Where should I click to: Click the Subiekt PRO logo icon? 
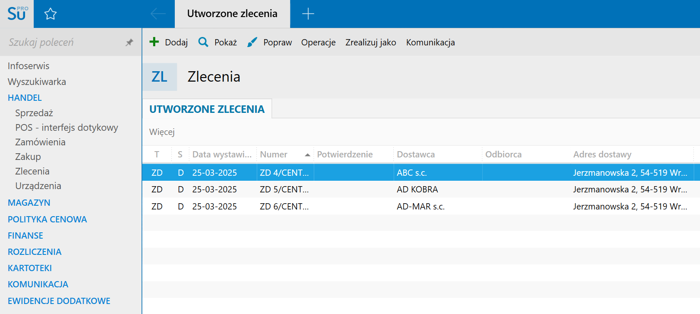pos(17,14)
